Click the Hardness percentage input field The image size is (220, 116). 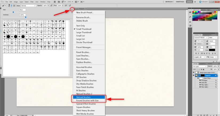point(22,15)
